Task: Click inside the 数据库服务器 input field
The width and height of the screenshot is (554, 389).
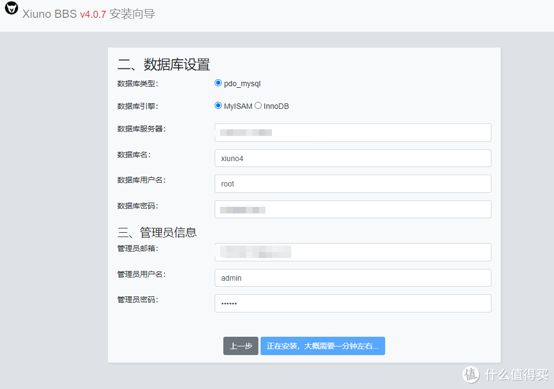Action: [352, 132]
